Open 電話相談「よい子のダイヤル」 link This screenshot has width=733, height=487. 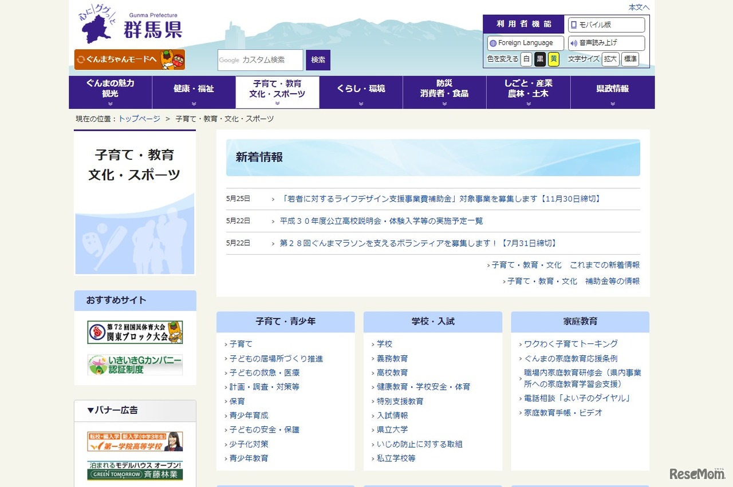coord(578,398)
